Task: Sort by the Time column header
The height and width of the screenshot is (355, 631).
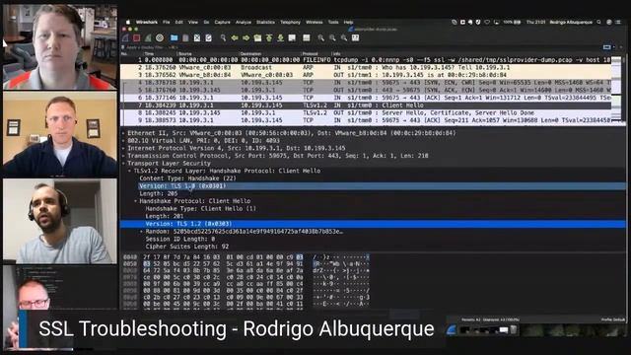Action: click(160, 53)
